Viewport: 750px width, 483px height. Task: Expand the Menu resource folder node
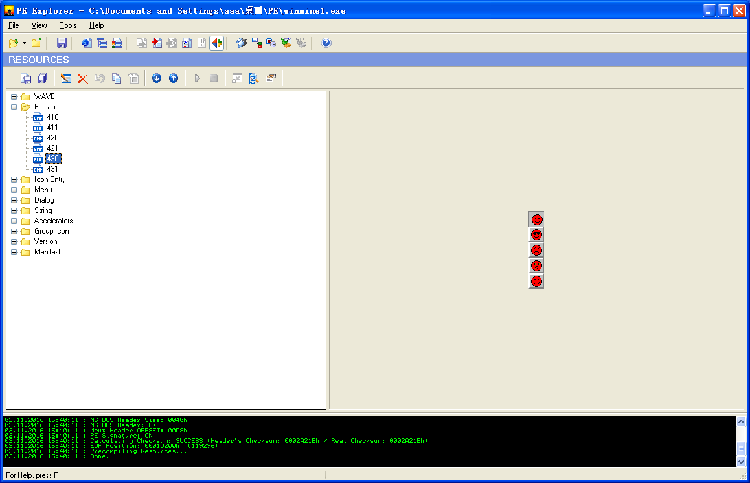coord(14,190)
